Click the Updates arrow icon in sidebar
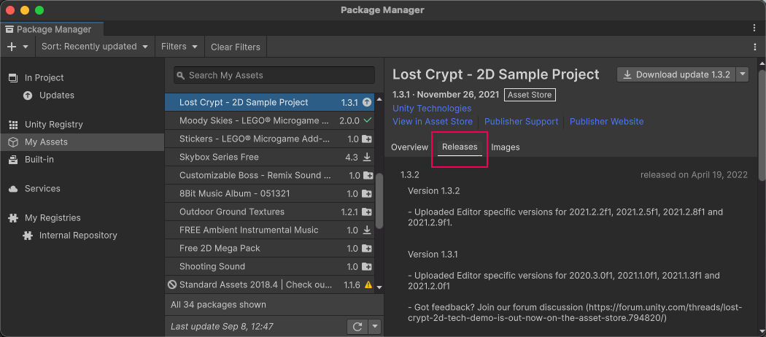The image size is (766, 337). pos(28,96)
